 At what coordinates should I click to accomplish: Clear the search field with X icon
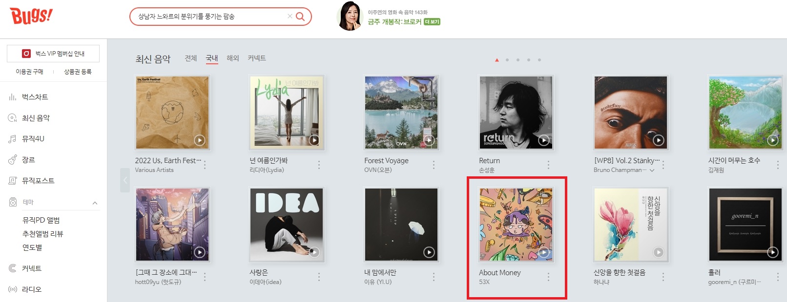[290, 16]
